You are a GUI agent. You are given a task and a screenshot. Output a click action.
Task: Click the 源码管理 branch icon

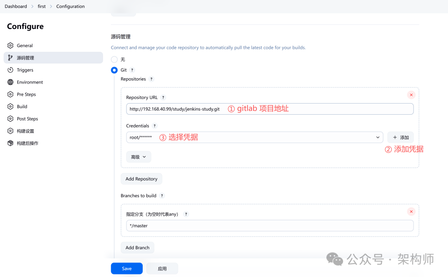[x=10, y=58]
